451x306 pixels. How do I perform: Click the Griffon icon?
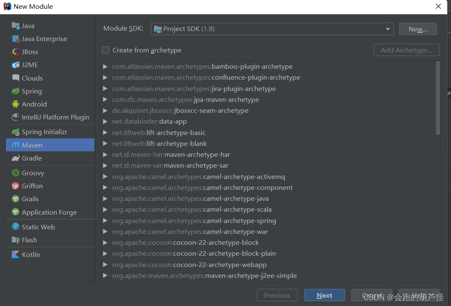coord(16,186)
